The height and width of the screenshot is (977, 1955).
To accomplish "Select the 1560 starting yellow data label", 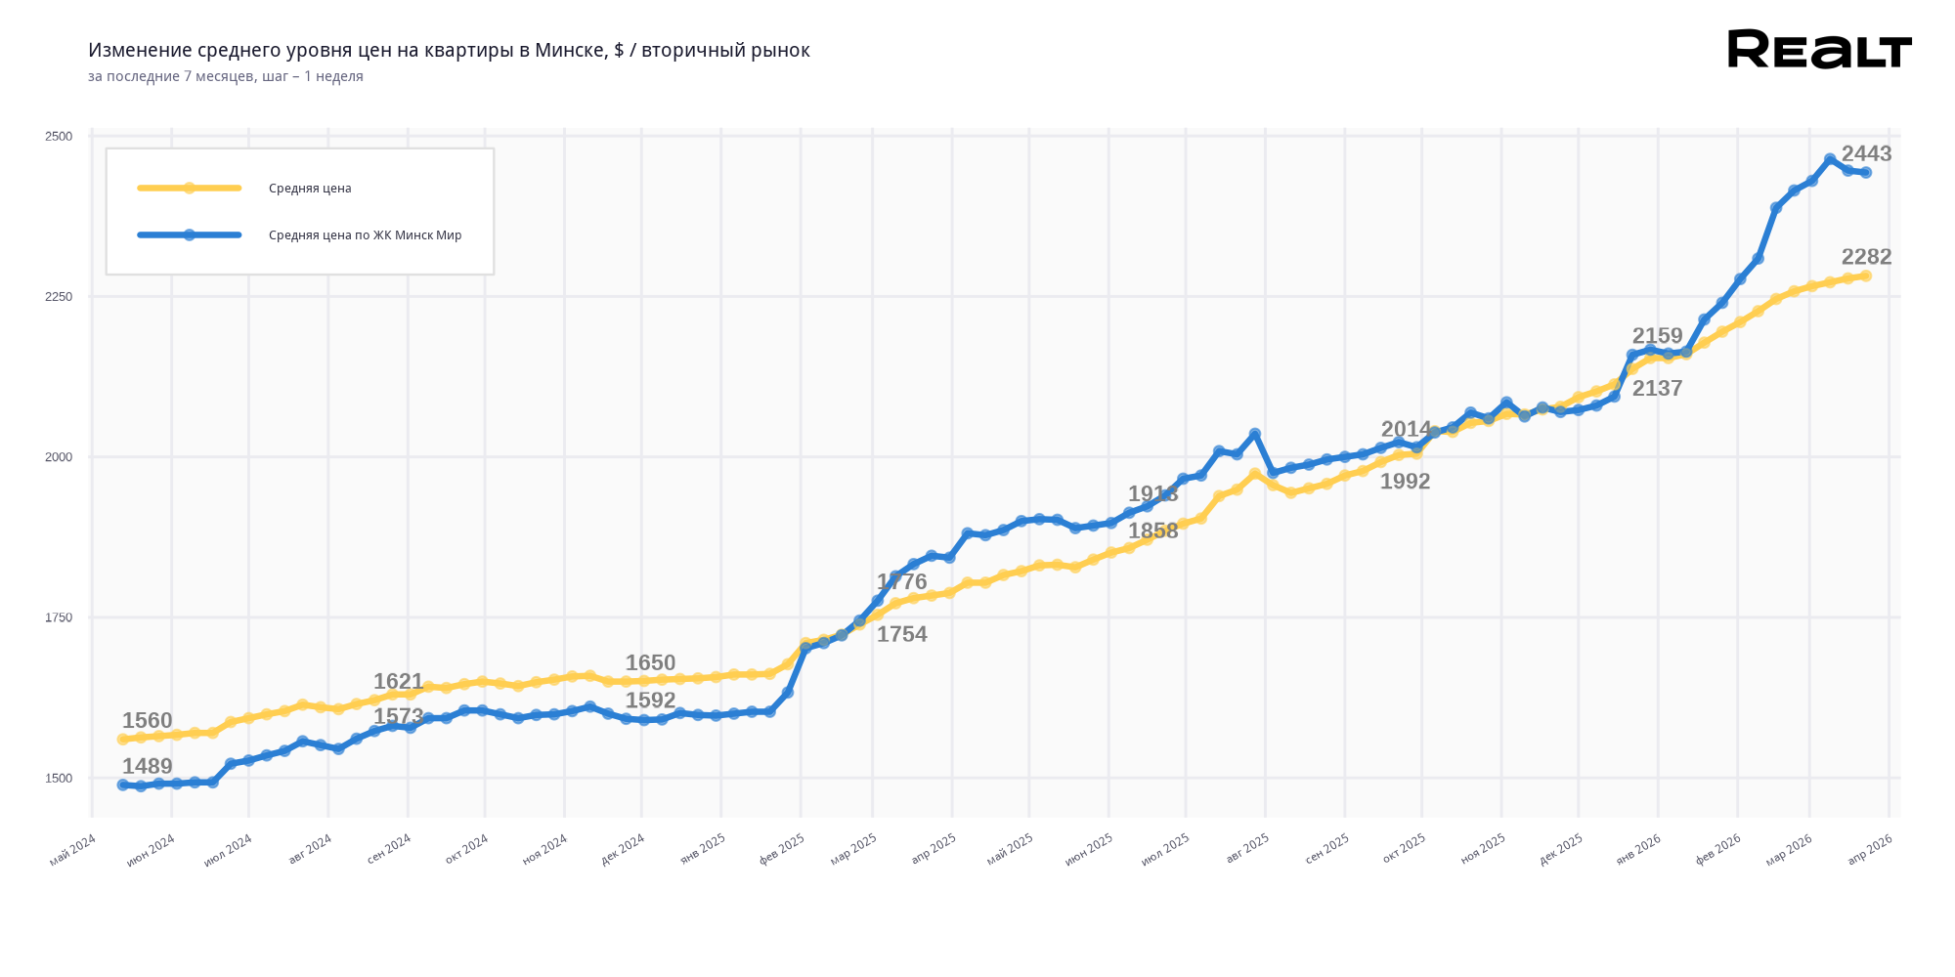I will (x=147, y=721).
